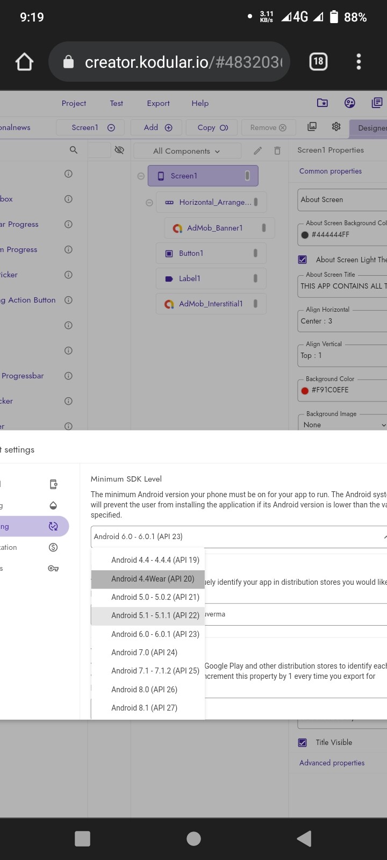Click the Background Color red swatch
387x860 pixels.
point(305,390)
